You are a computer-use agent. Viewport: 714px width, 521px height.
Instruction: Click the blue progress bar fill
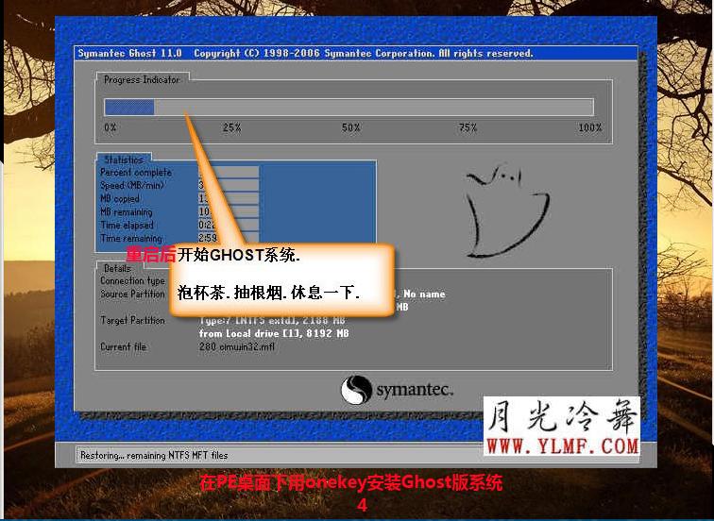pos(129,108)
